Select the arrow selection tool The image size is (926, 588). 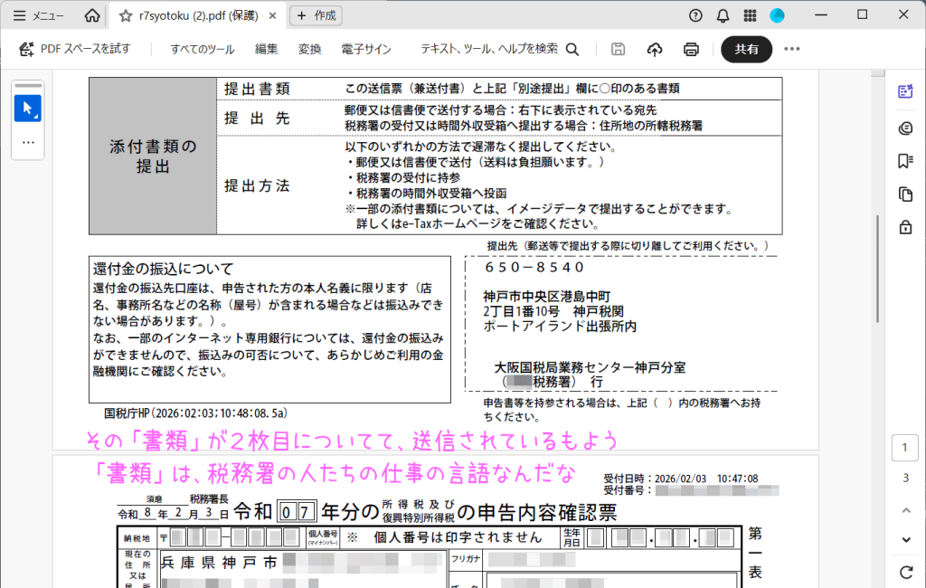click(27, 109)
